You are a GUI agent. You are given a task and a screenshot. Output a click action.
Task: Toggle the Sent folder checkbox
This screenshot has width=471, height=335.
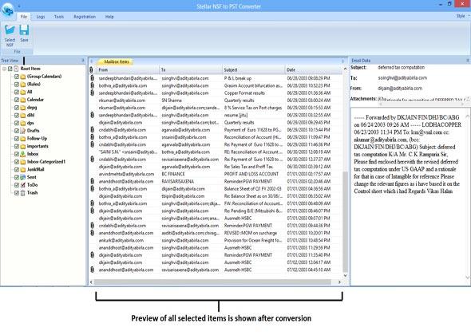(x=17, y=177)
